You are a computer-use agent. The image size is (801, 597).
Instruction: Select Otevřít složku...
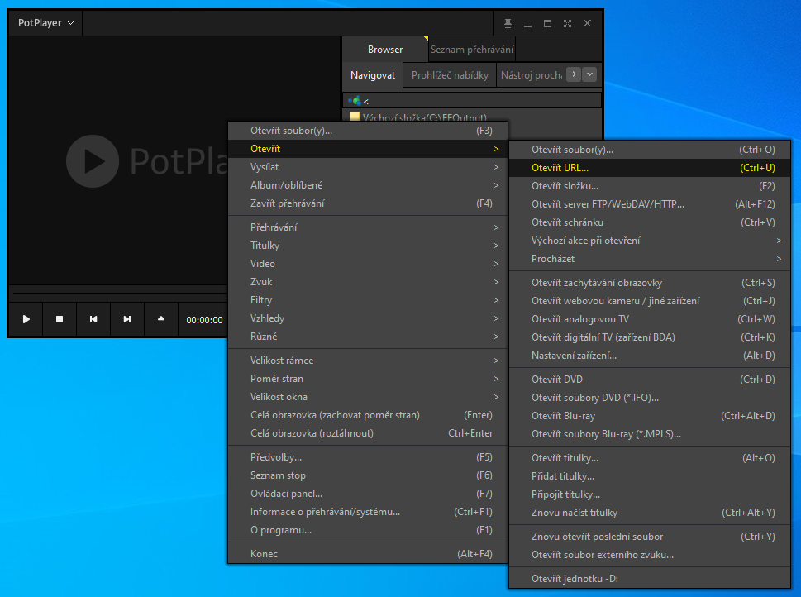click(650, 186)
